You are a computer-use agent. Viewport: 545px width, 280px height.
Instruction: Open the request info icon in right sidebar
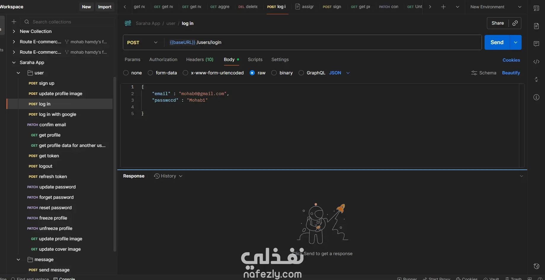pyautogui.click(x=536, y=97)
